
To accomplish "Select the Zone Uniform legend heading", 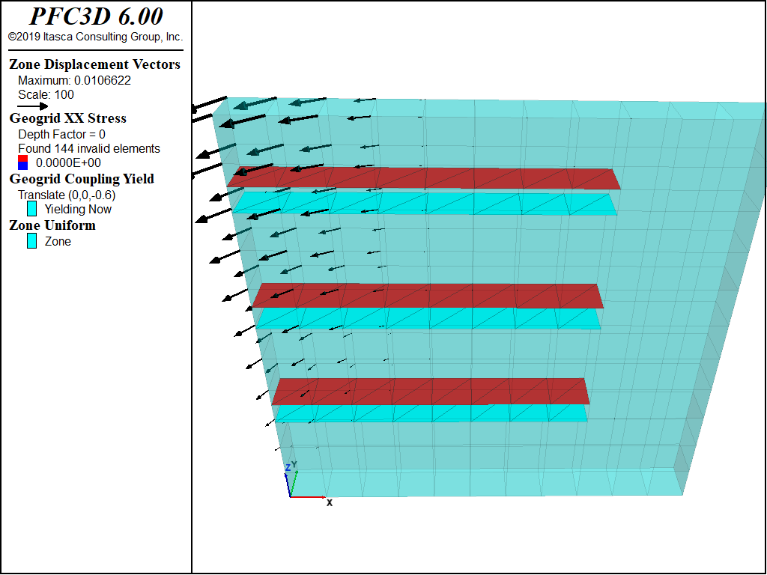I will [x=52, y=225].
